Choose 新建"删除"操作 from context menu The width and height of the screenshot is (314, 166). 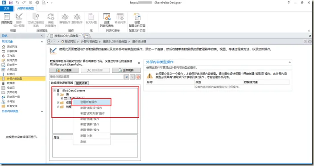pos(91,130)
